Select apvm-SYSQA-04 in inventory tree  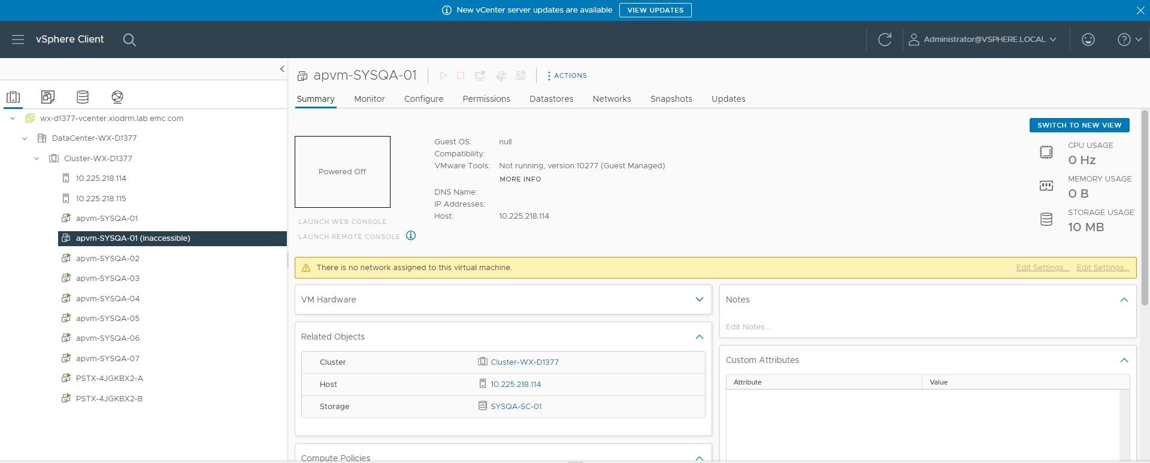(x=108, y=298)
